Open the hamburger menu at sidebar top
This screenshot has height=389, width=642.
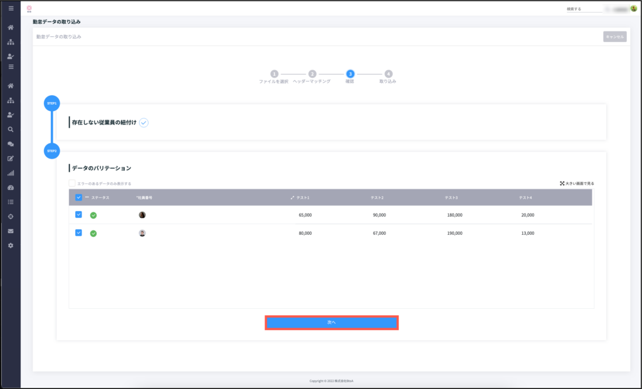11,9
